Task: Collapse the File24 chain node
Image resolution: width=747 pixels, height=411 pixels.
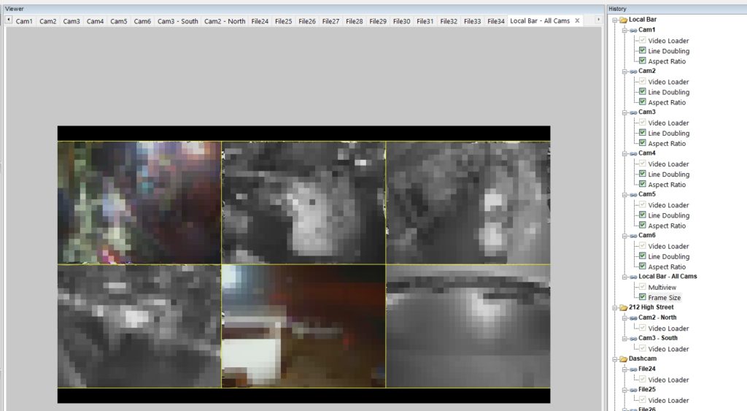Action: tap(624, 369)
